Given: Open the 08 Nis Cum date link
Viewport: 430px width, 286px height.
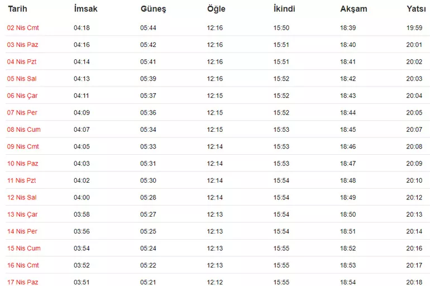Looking at the screenshot, I should [23, 130].
